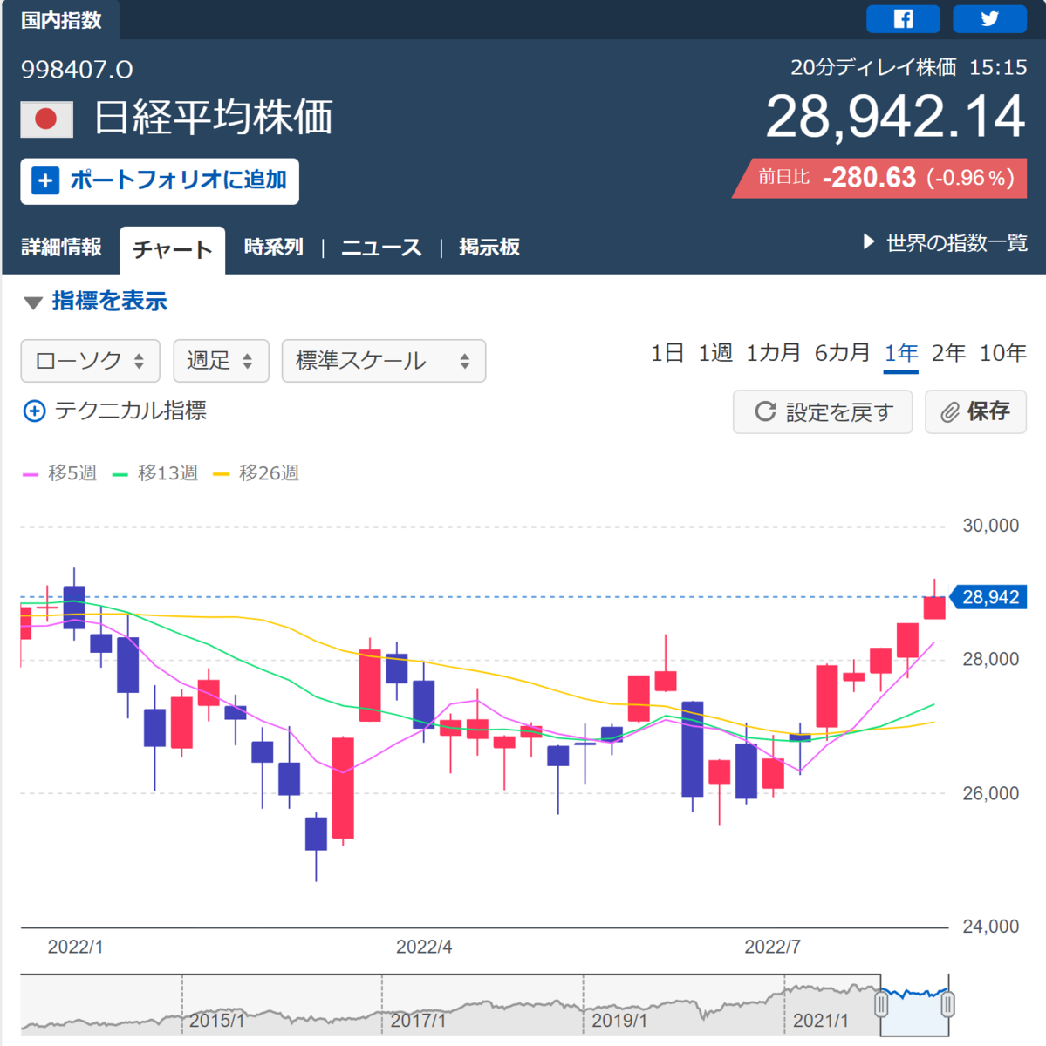Share the page via the Twitter icon
1046x1046 pixels.
click(x=990, y=18)
